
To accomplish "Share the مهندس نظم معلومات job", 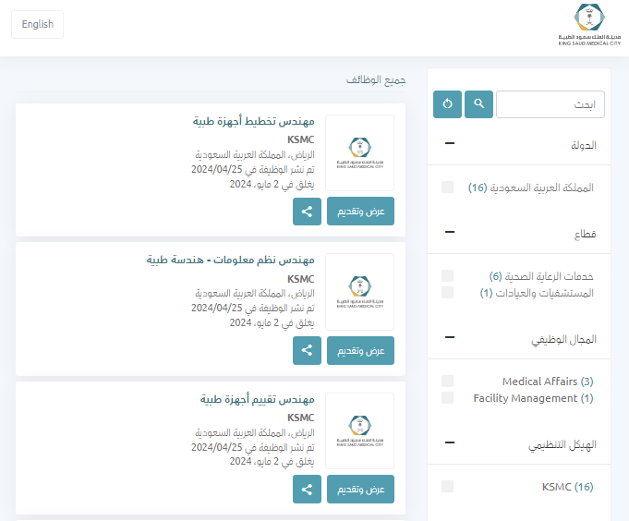I will point(307,350).
